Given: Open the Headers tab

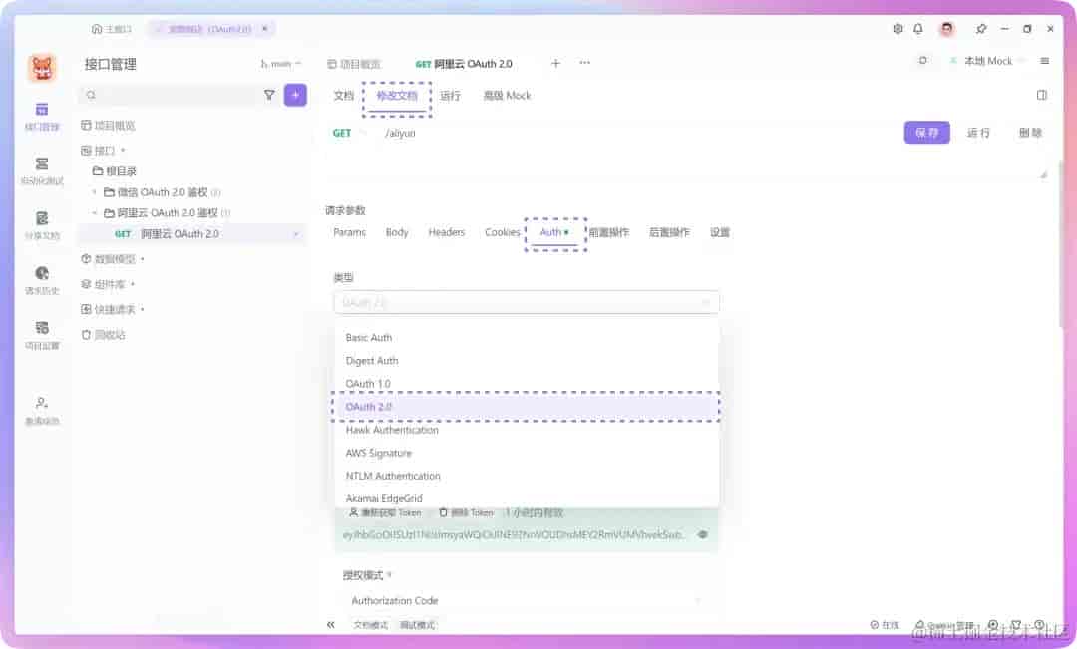Looking at the screenshot, I should pos(447,232).
